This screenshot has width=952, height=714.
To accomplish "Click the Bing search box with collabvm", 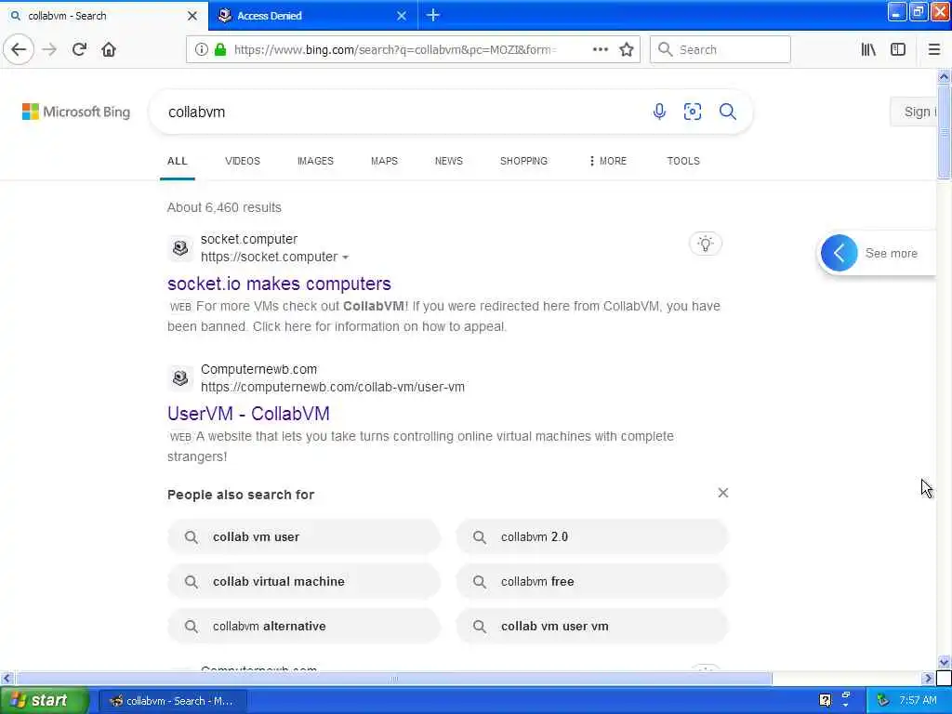I will [x=401, y=112].
